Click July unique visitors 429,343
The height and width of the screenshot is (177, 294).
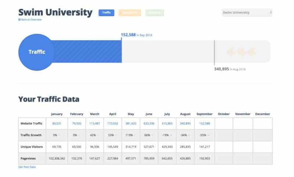tap(167, 147)
